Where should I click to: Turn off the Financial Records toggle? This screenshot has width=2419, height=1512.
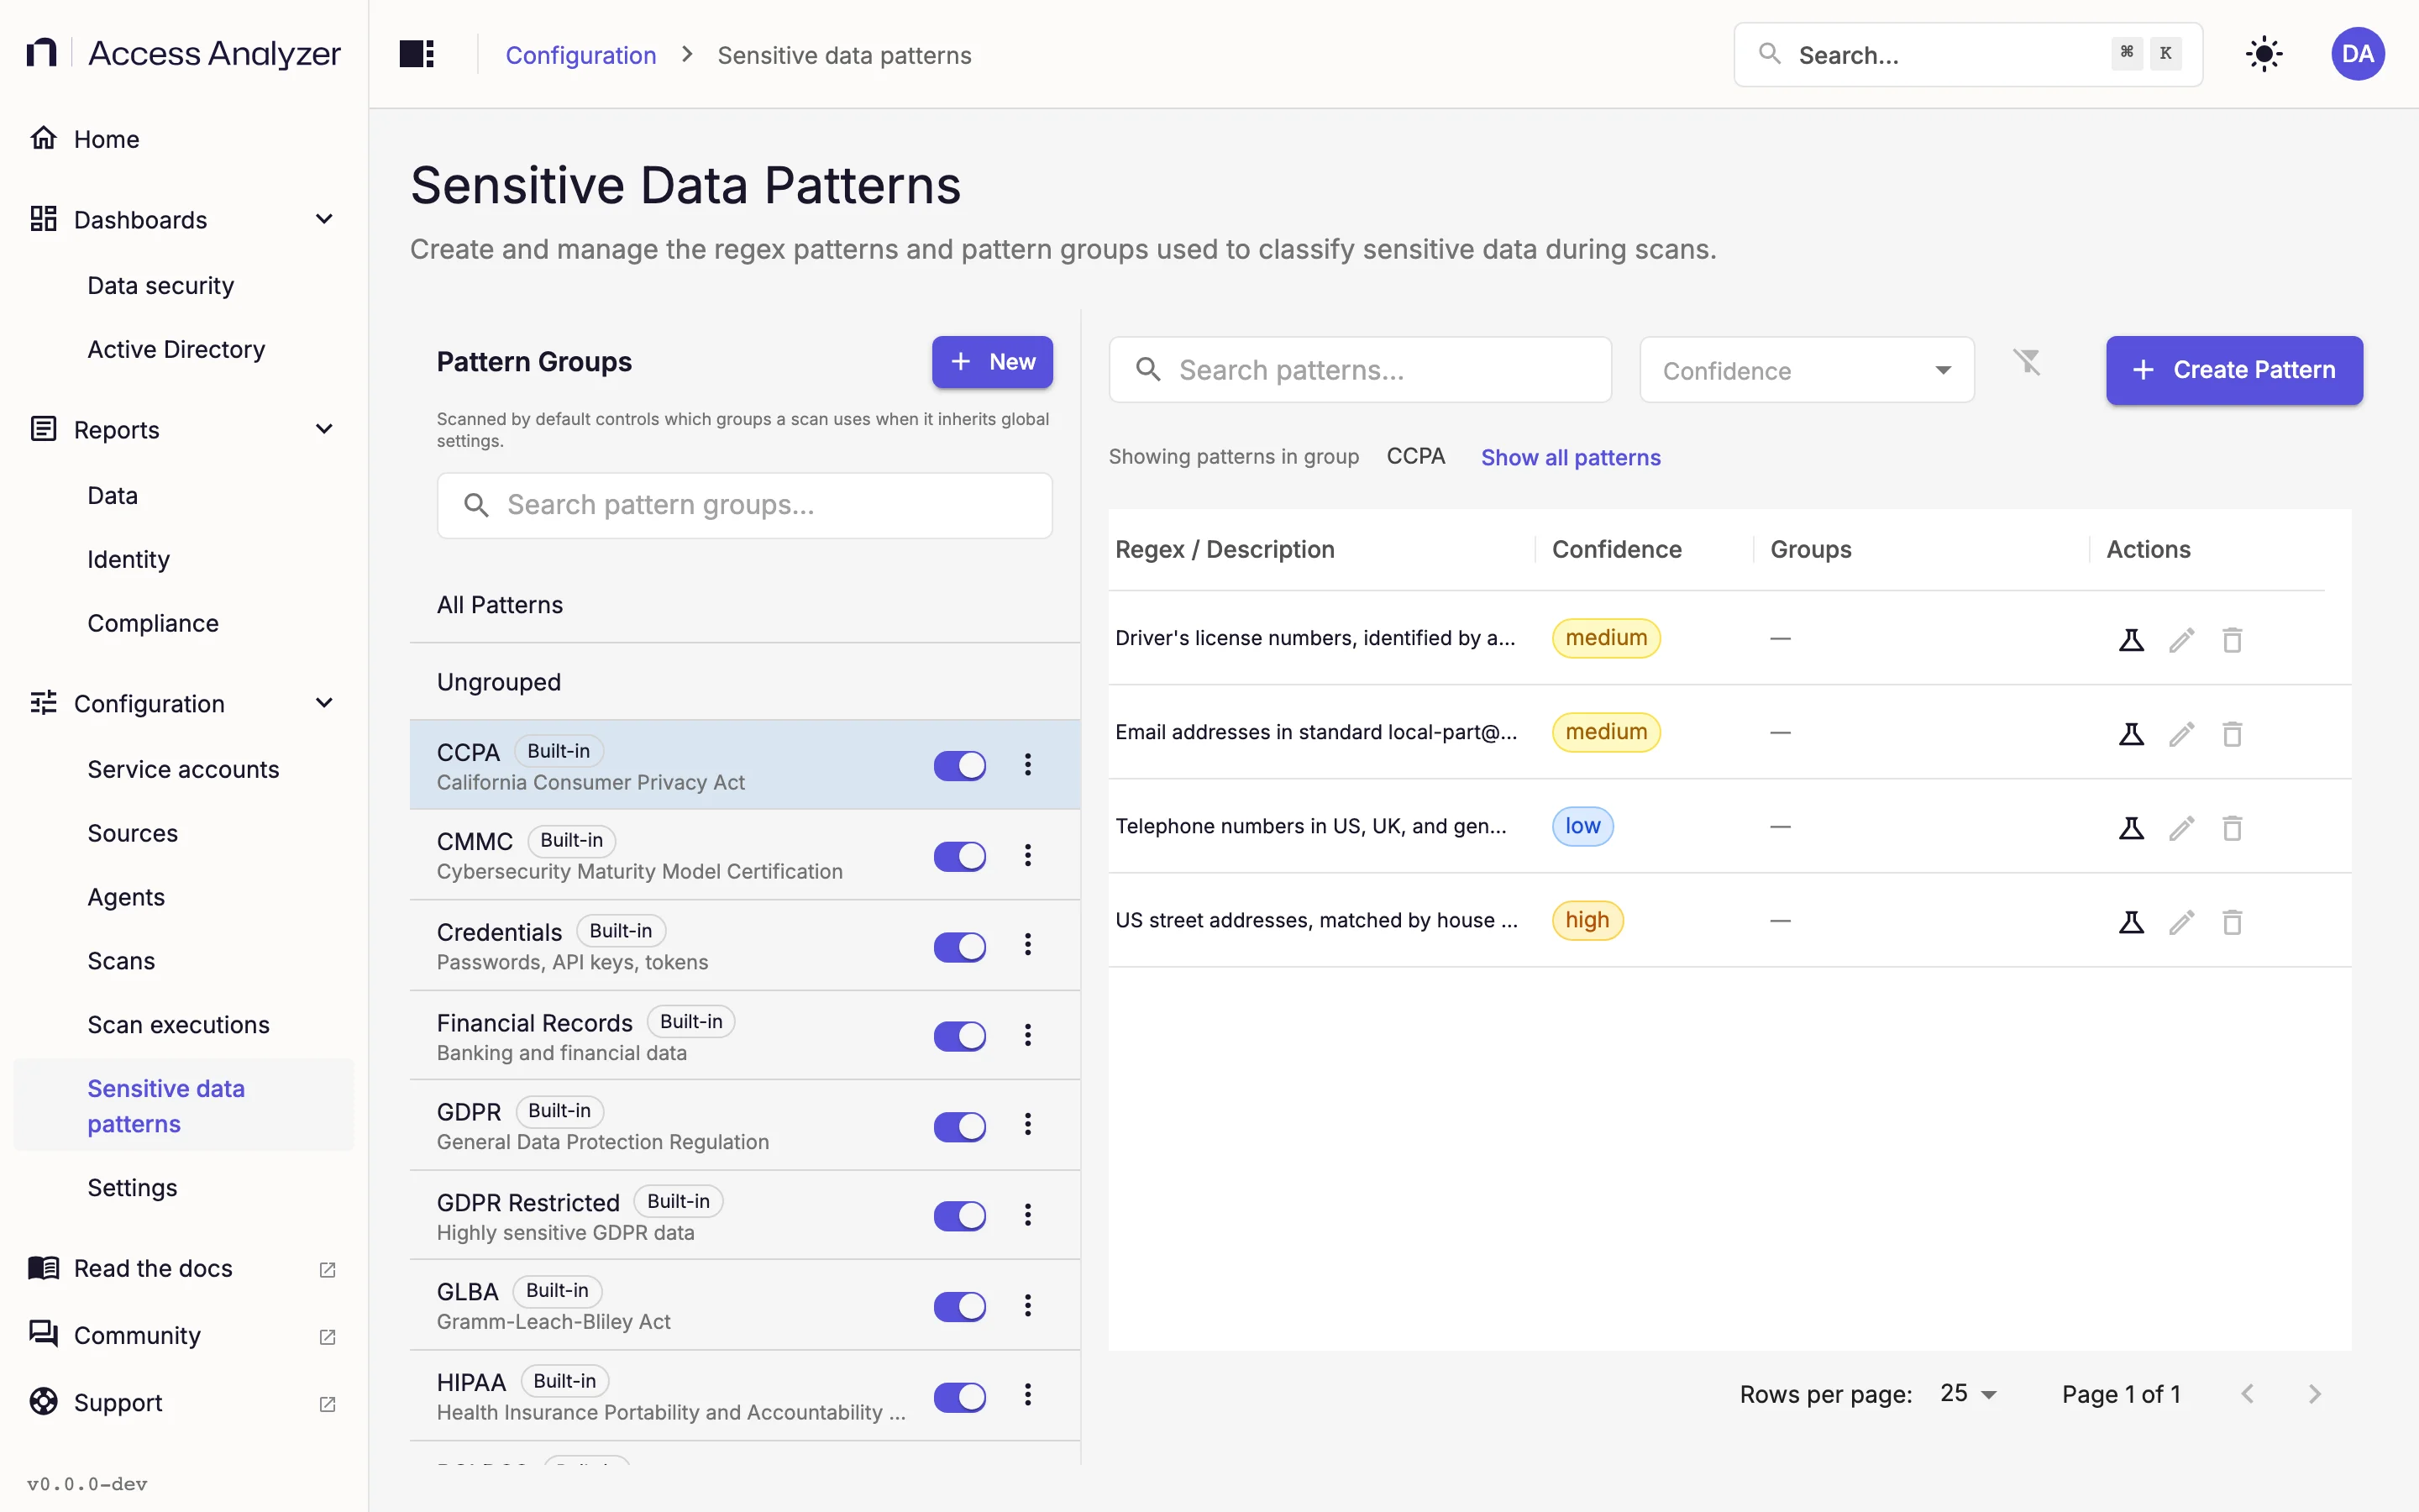[x=959, y=1036]
